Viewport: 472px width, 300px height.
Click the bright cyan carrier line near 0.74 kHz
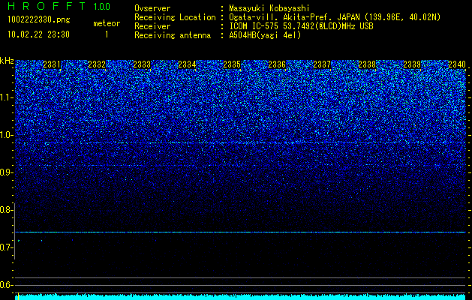240,232
